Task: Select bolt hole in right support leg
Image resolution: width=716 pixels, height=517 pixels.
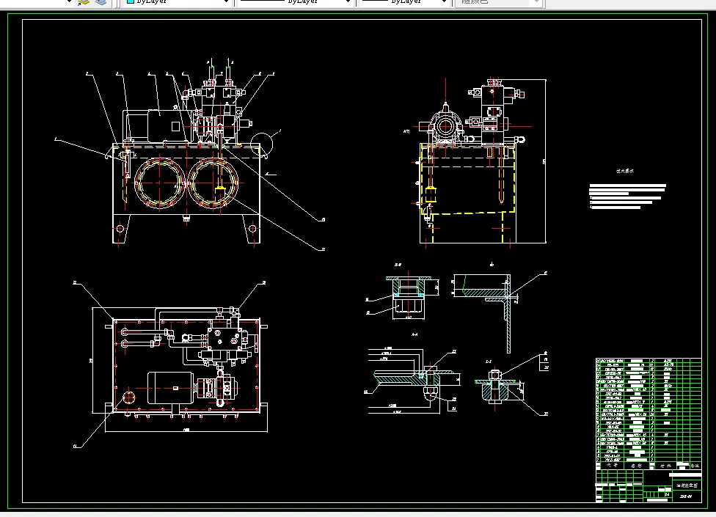Action: point(252,228)
